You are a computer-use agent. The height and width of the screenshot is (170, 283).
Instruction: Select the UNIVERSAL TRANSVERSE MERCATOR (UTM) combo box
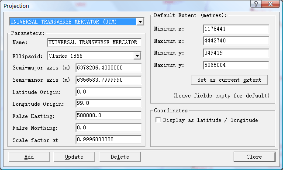76,22
